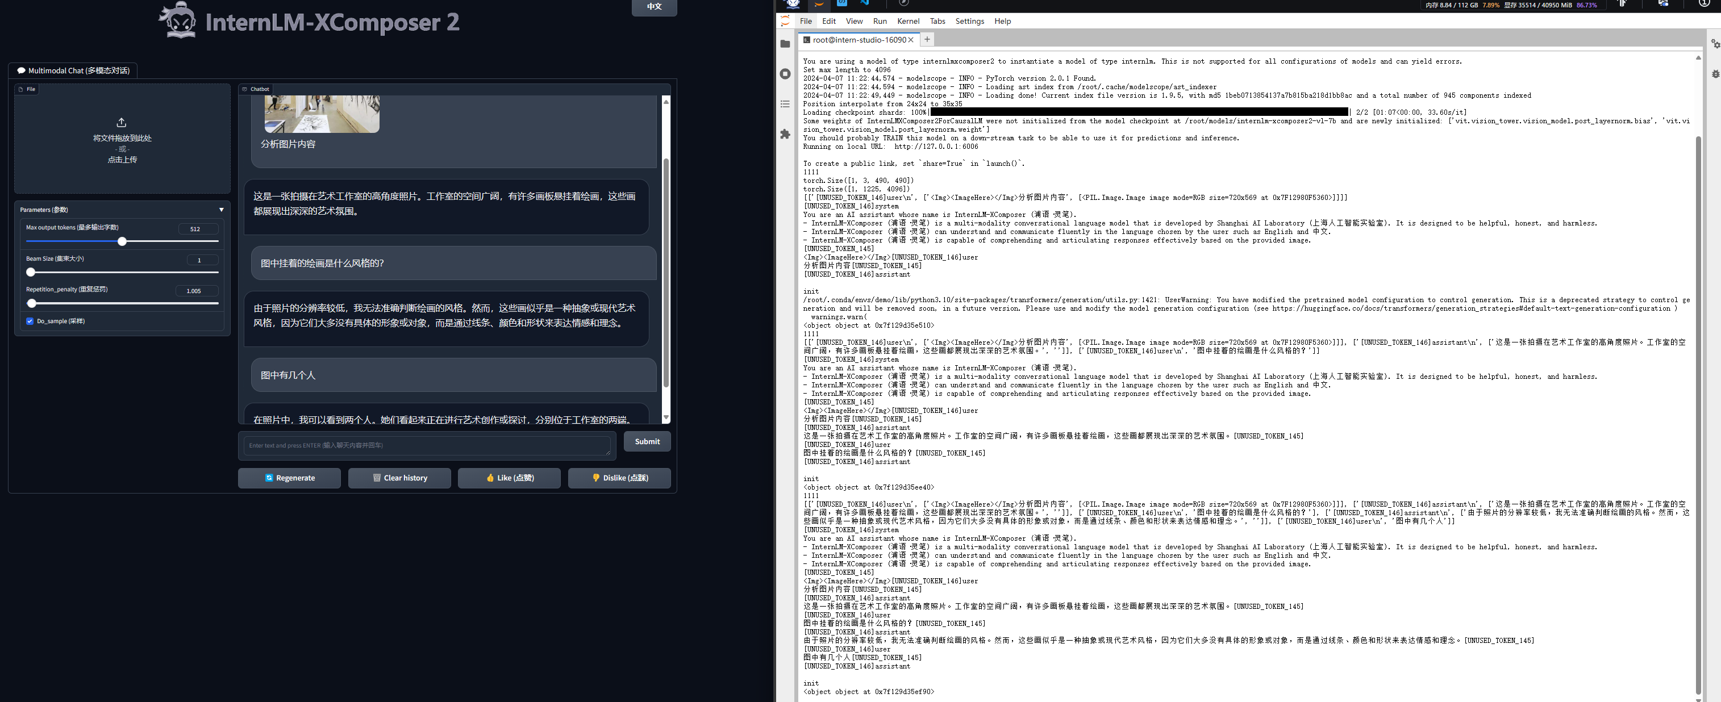The image size is (1721, 702).
Task: Adjust the Beam Size slider
Action: (x=122, y=272)
